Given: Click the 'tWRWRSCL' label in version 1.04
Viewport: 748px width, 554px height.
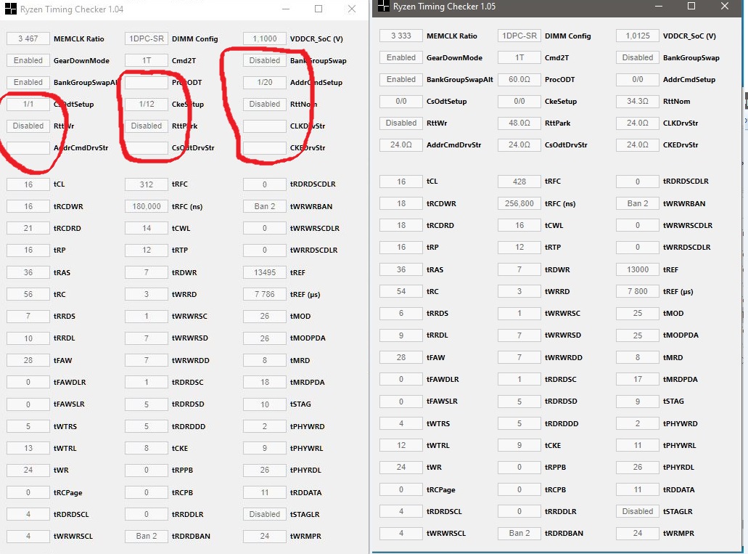Looking at the screenshot, I should click(73, 536).
